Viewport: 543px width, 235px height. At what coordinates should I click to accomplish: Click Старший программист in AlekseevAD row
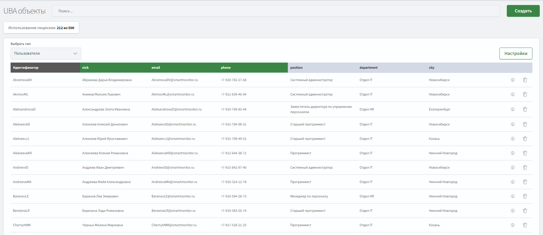pyautogui.click(x=308, y=124)
